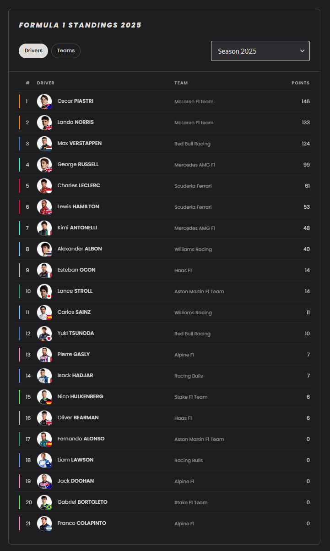Image resolution: width=330 pixels, height=551 pixels.
Task: Open the Season 2025 dropdown
Action: tap(260, 51)
